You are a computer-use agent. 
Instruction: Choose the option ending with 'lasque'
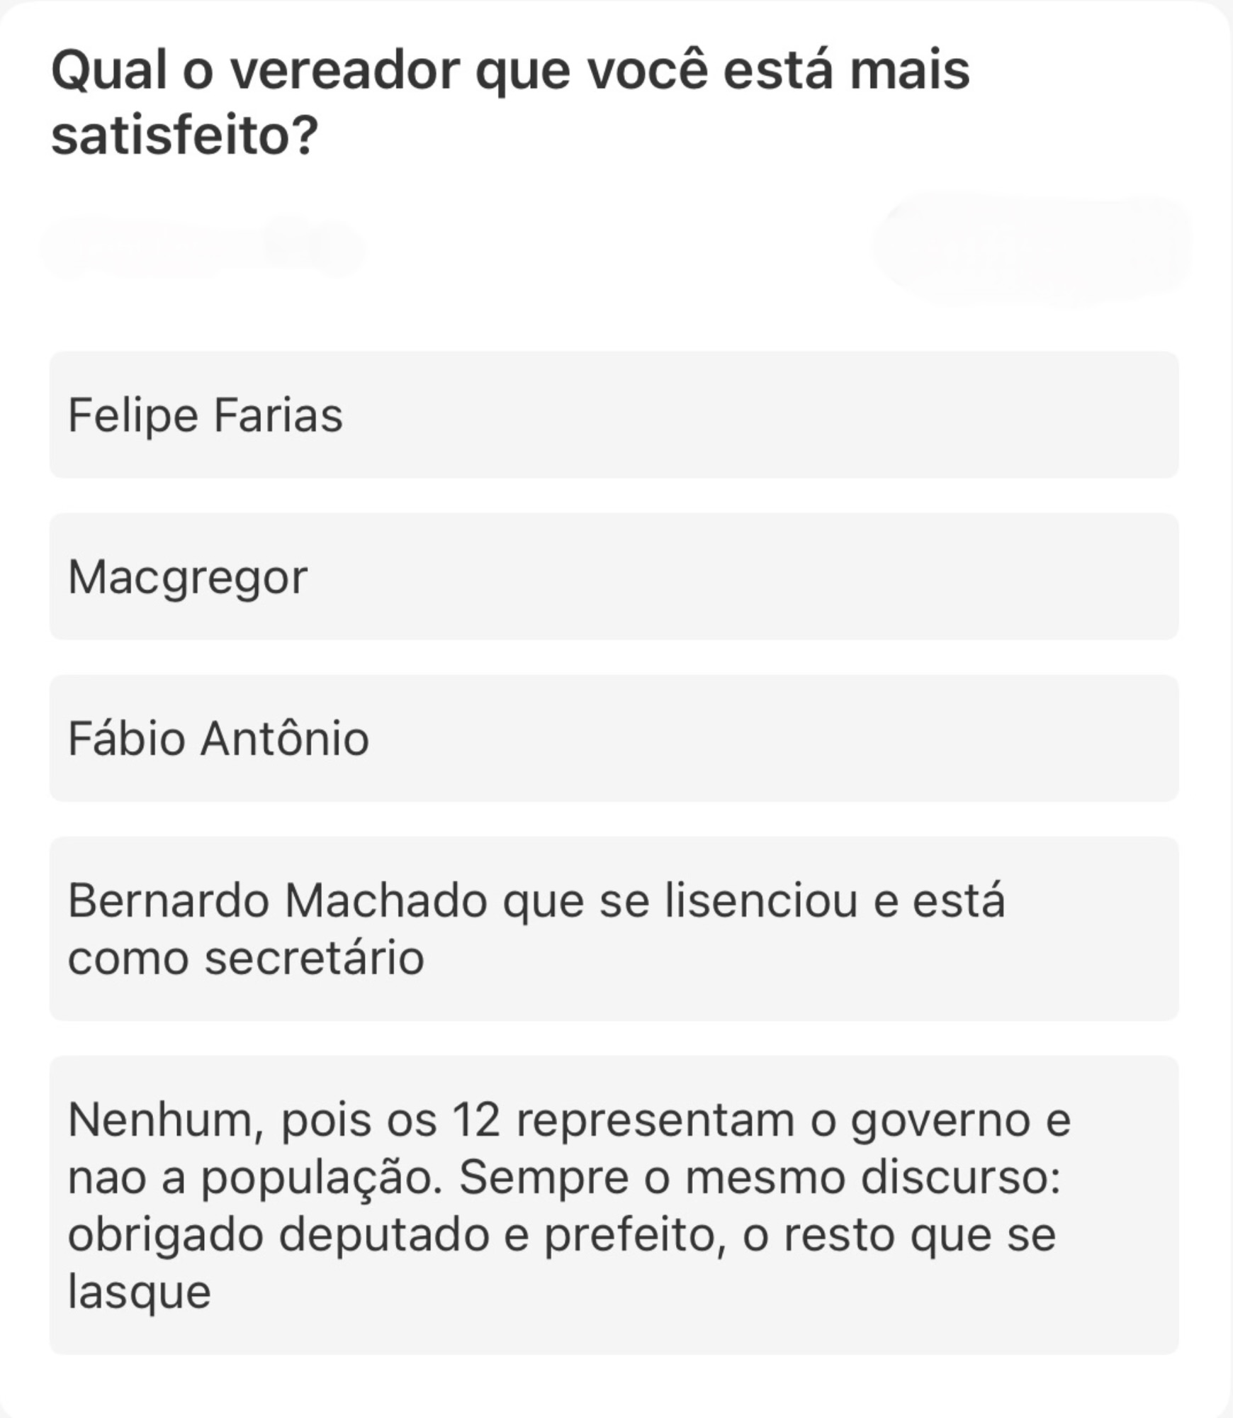[614, 1205]
